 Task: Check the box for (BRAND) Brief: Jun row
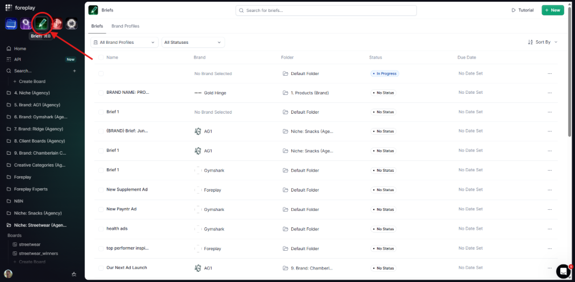[101, 131]
